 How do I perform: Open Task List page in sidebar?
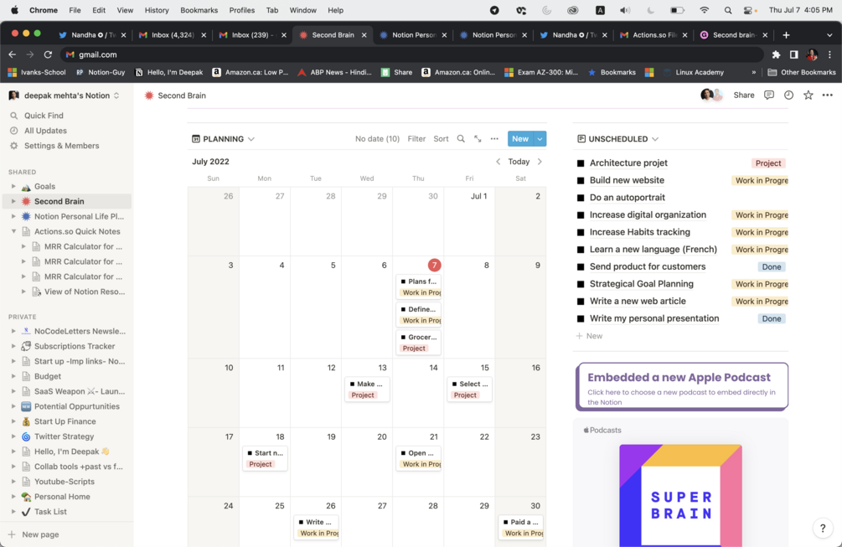coord(50,512)
